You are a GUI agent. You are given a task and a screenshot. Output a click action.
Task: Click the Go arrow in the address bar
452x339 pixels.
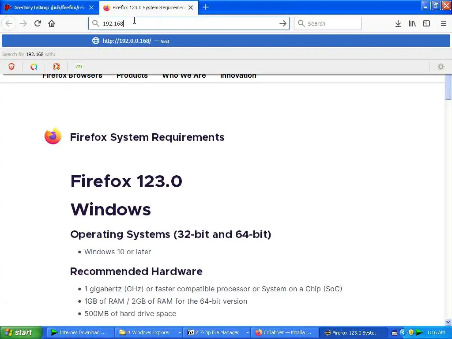pyautogui.click(x=283, y=23)
